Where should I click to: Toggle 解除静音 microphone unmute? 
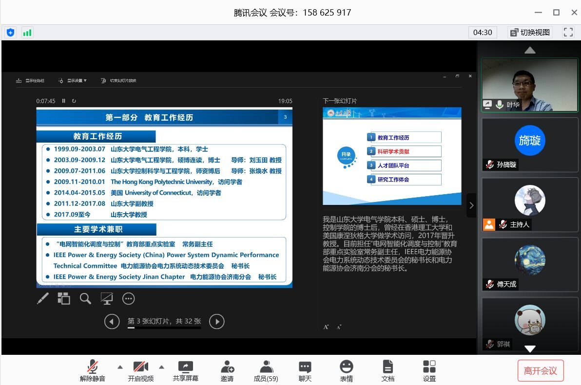click(x=93, y=370)
